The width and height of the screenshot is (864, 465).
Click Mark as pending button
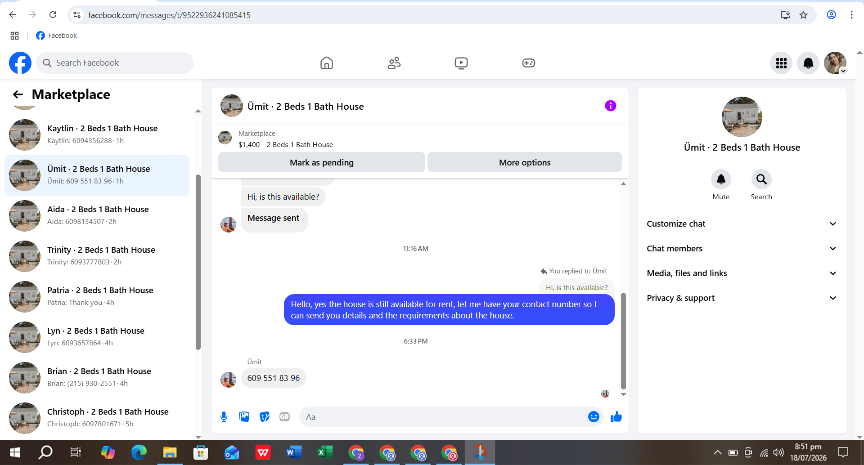(x=322, y=162)
